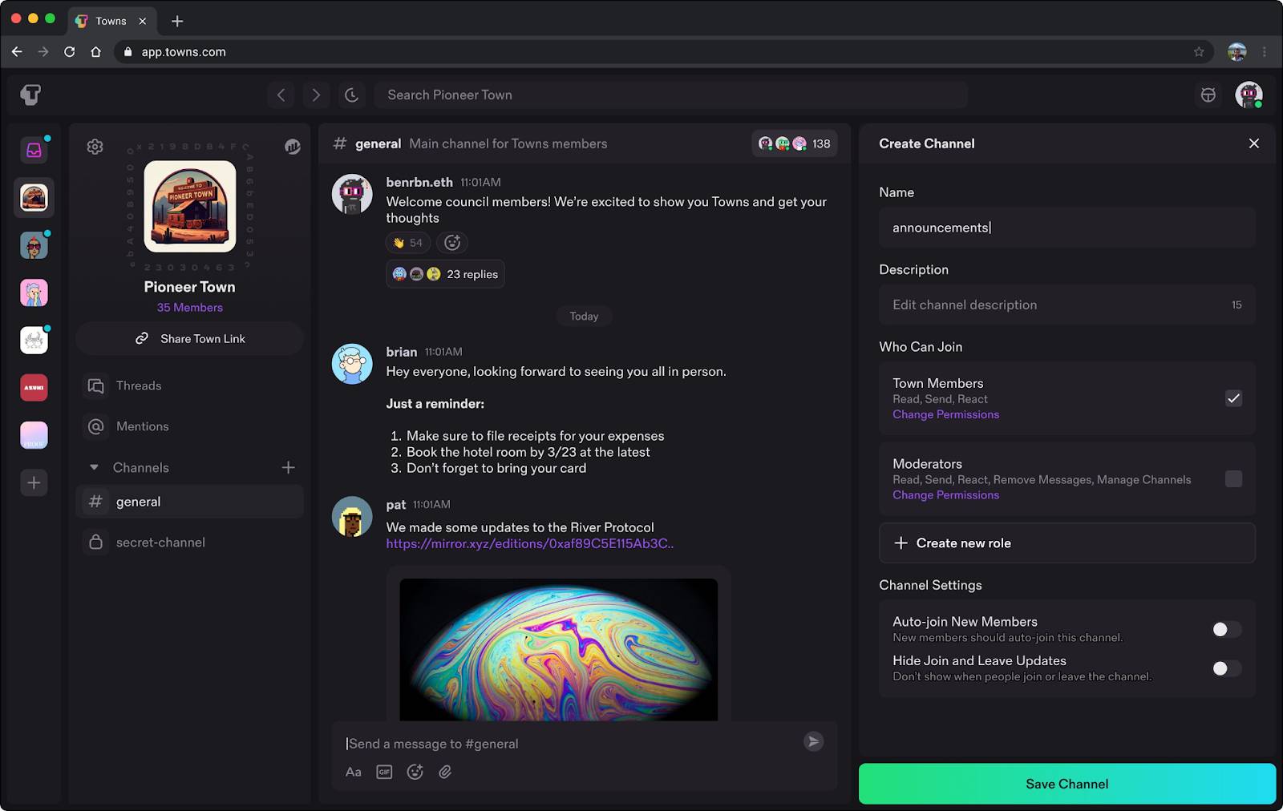Click the Save Channel button

(x=1066, y=784)
